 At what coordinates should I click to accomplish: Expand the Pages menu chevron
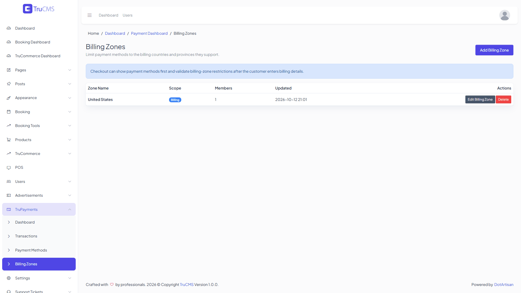70,70
